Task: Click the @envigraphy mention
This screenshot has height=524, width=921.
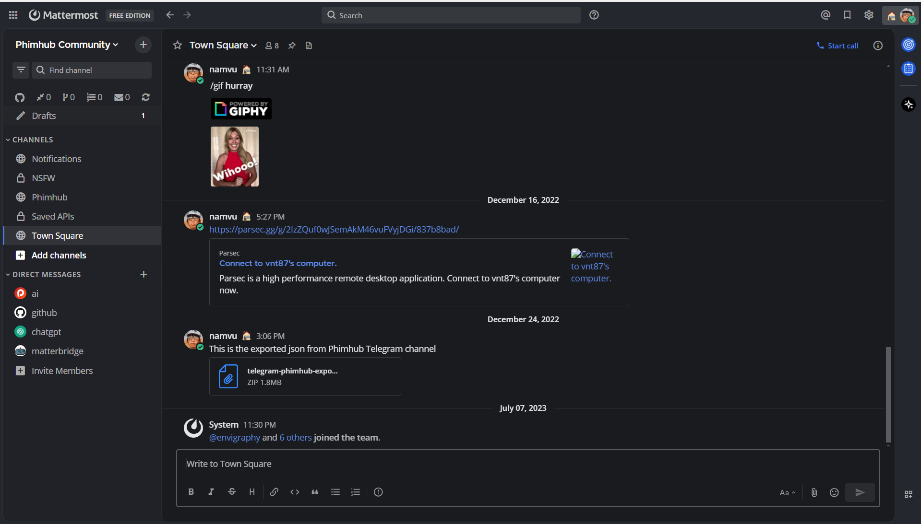Action: 235,437
